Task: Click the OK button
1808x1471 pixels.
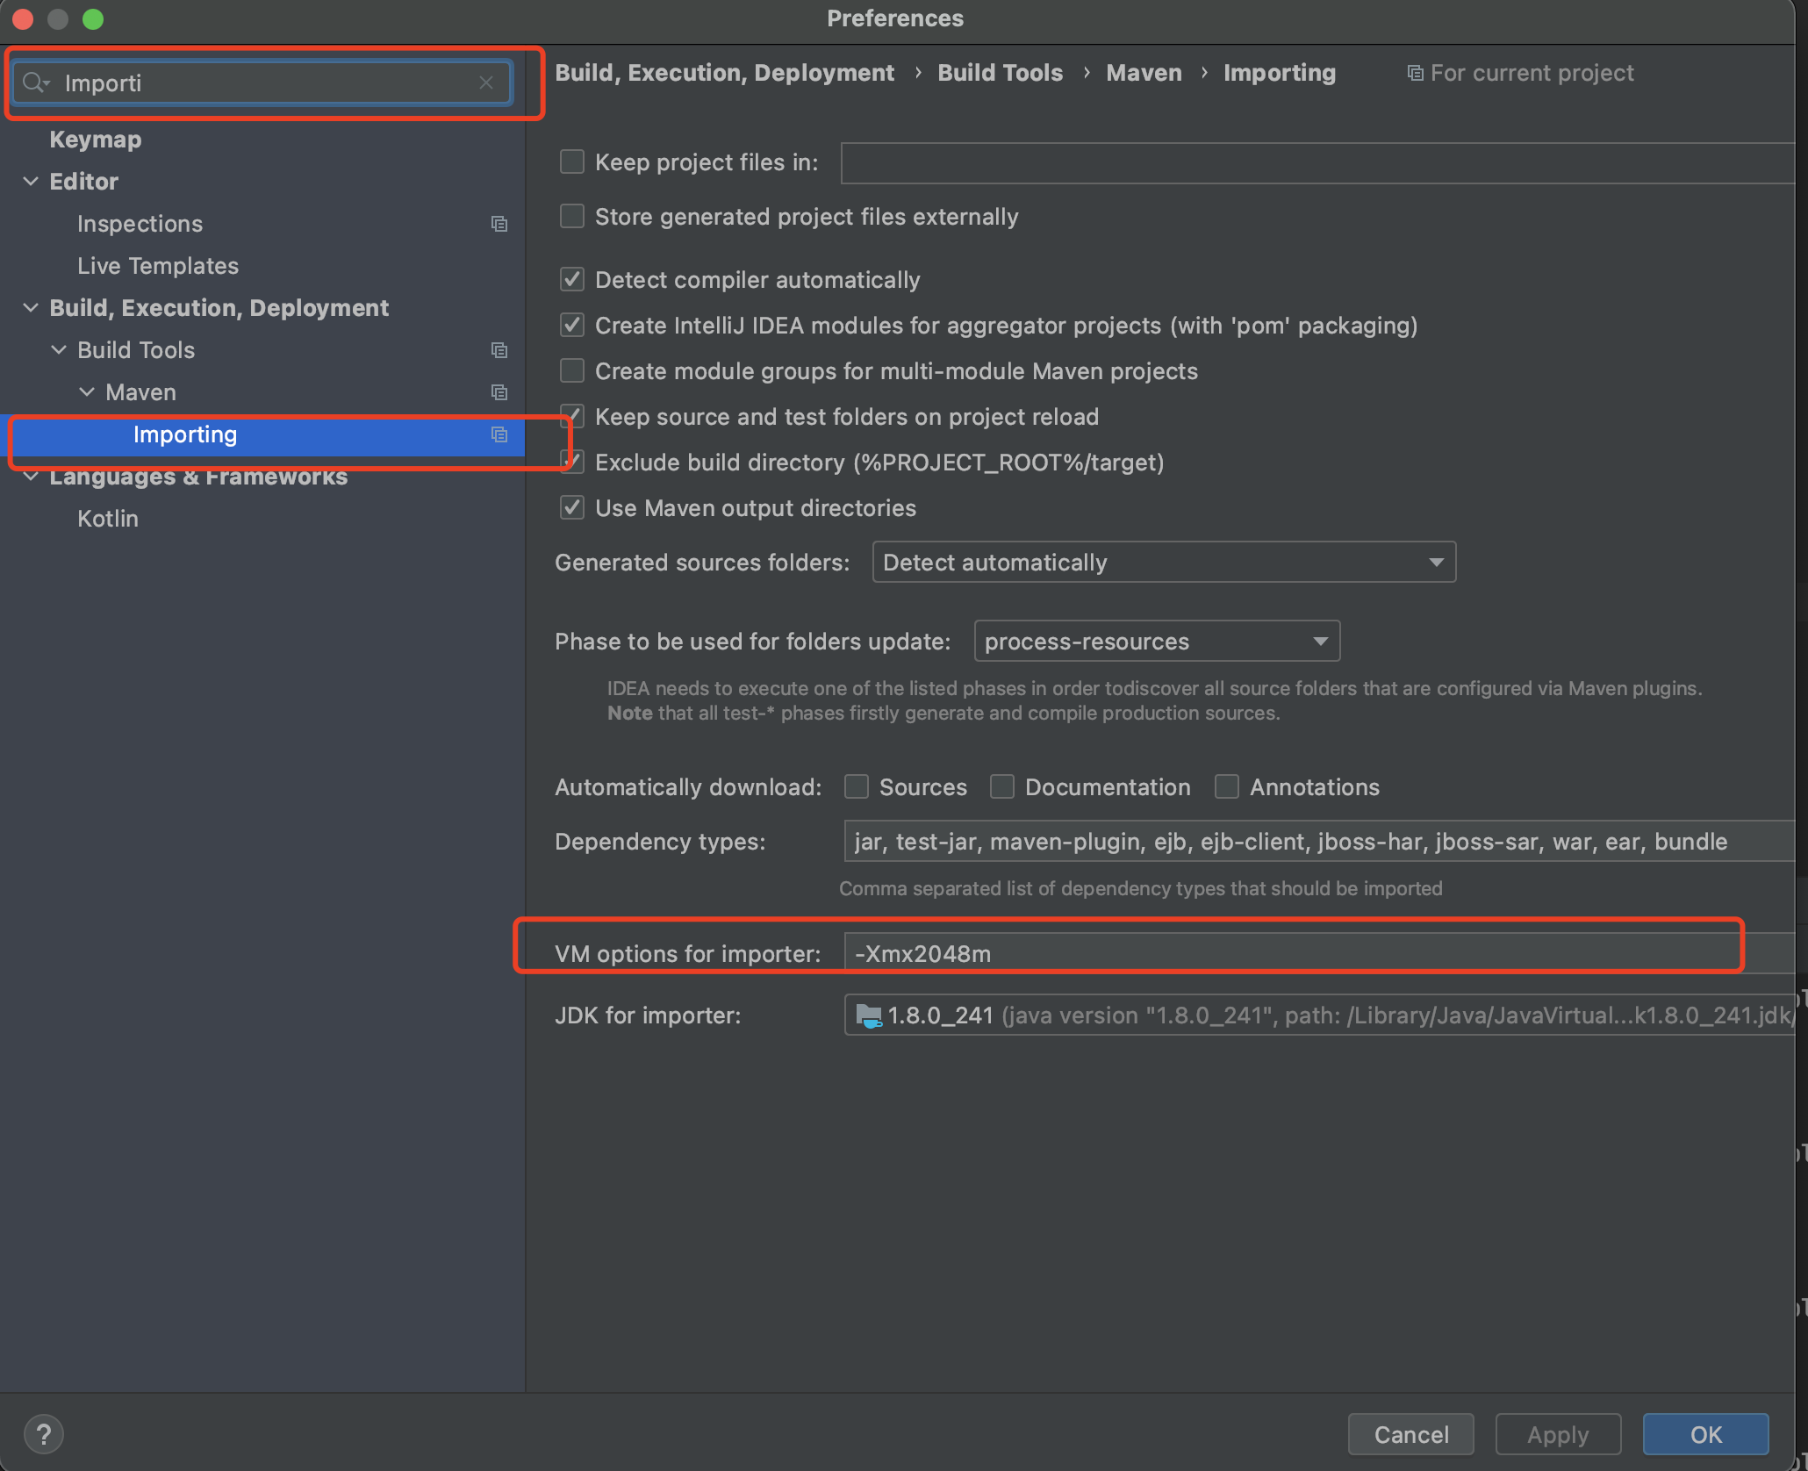Action: tap(1704, 1434)
